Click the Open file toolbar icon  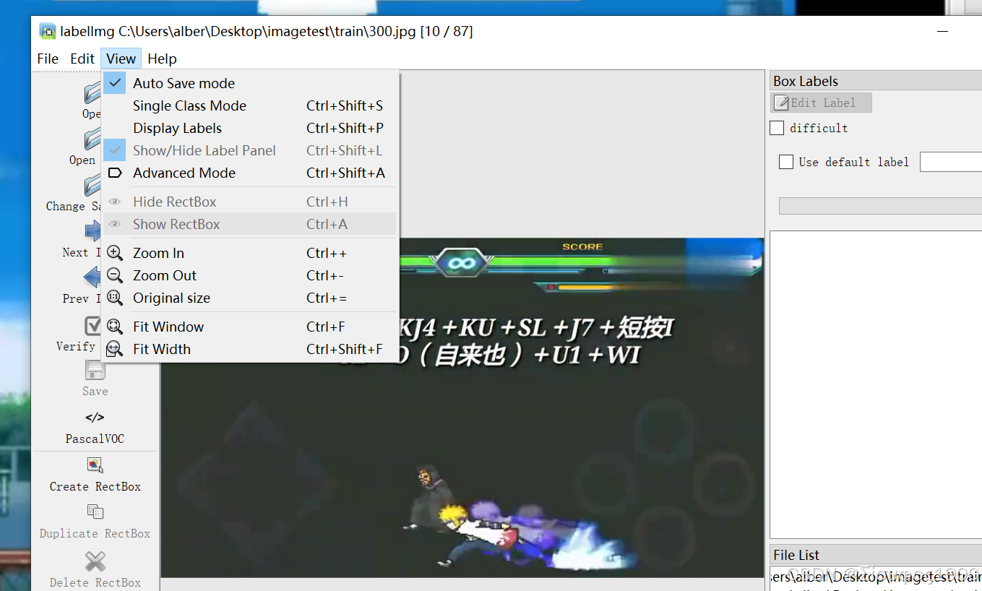(92, 93)
